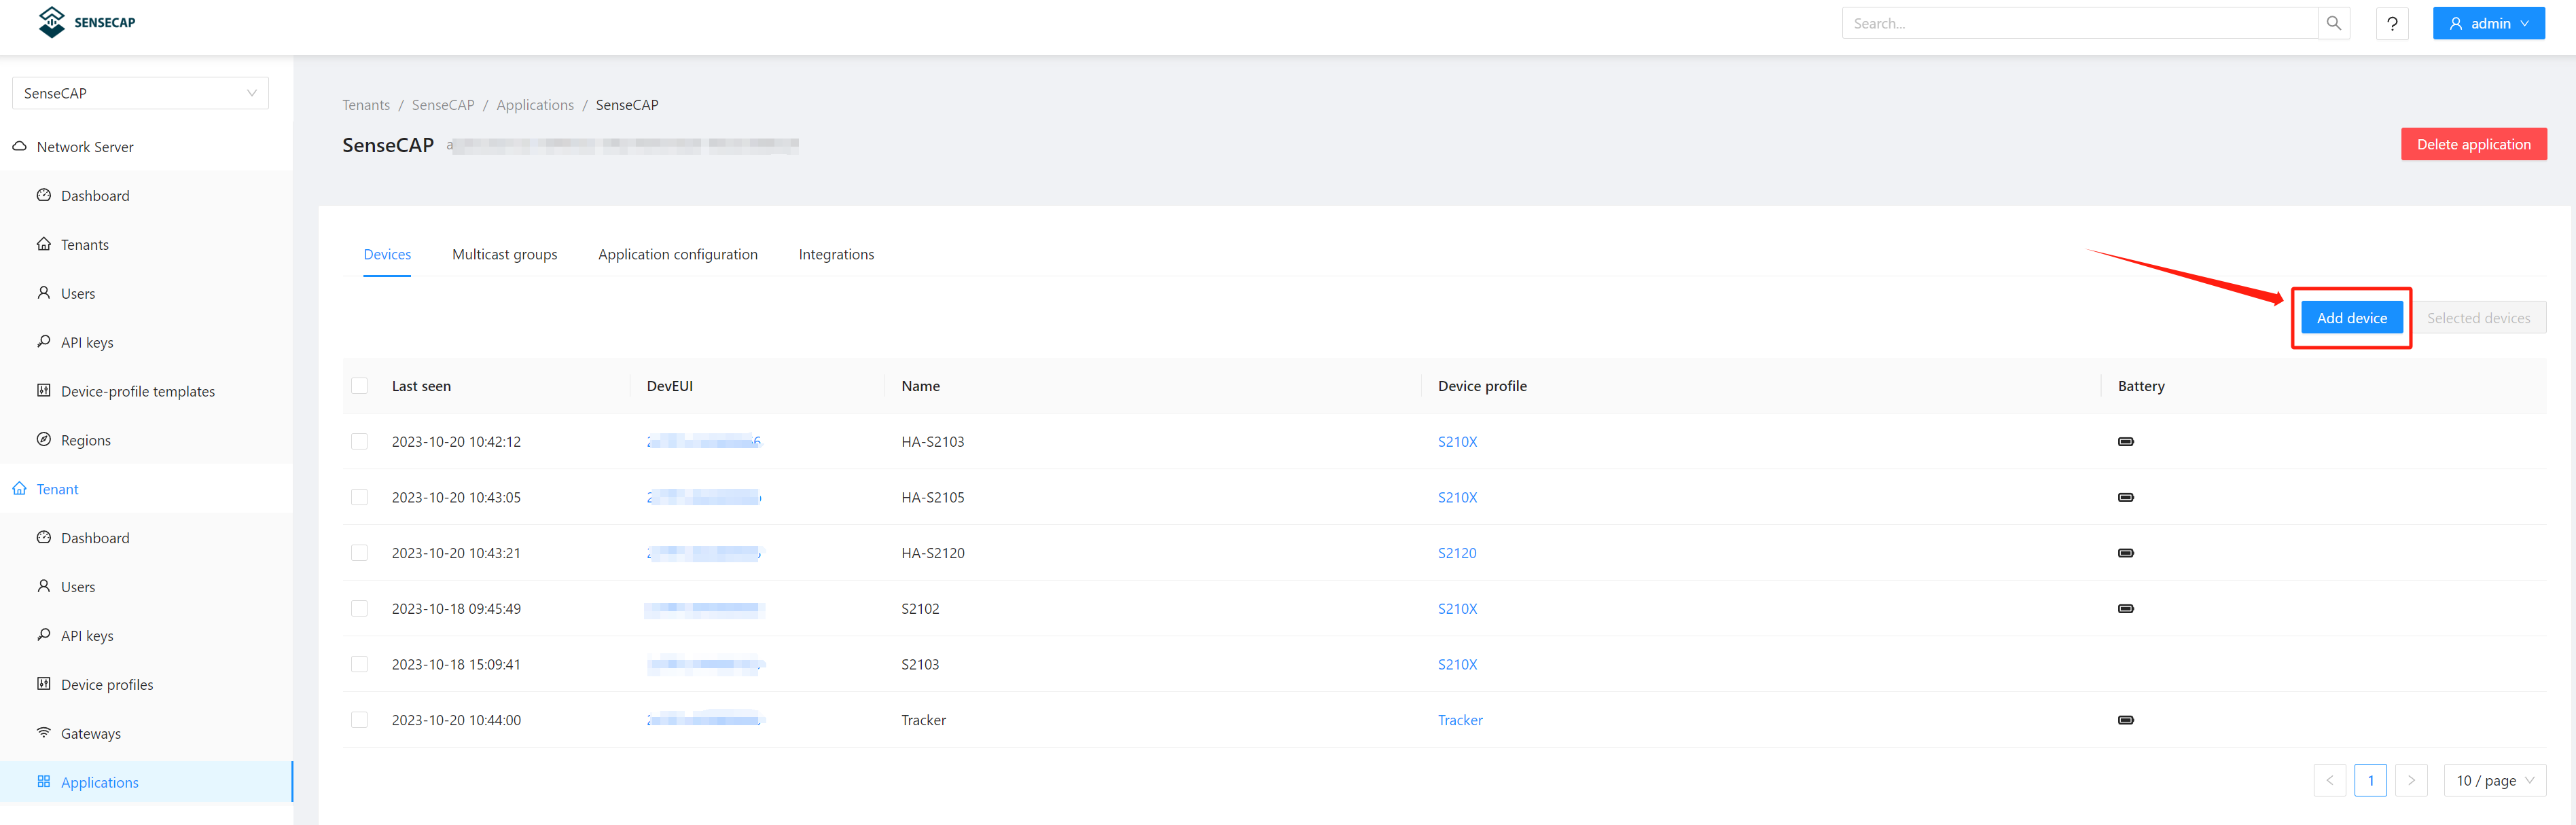The image size is (2576, 825).
Task: Click SenseCAP tenant breadcrumb link
Action: tap(443, 105)
